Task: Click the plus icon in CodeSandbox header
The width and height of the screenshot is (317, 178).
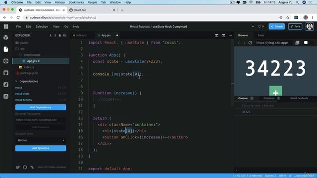Action: click(x=253, y=26)
